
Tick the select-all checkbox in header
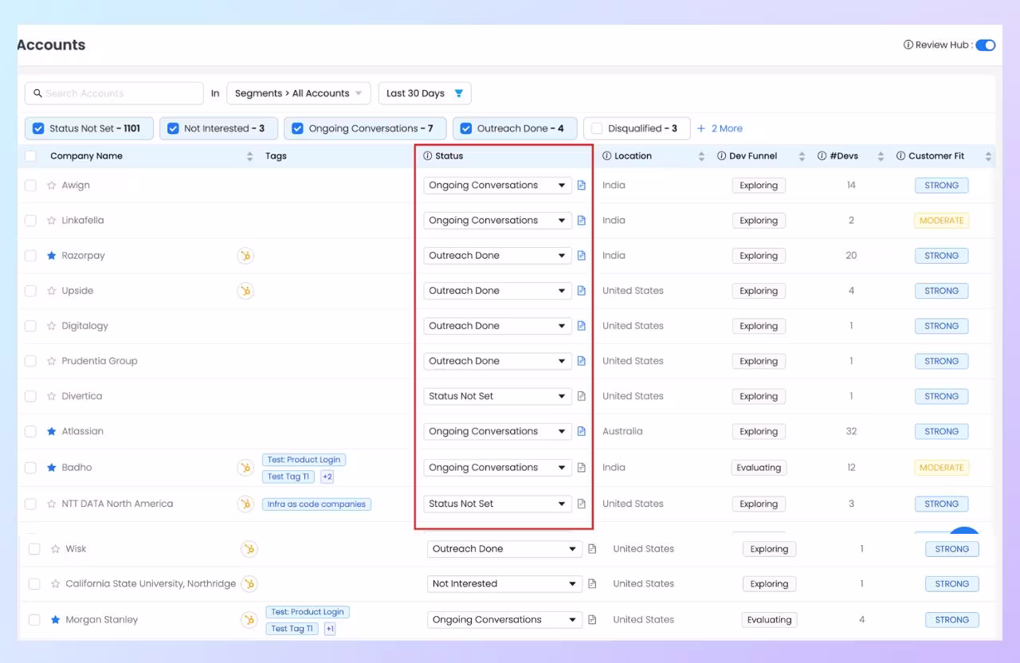30,156
